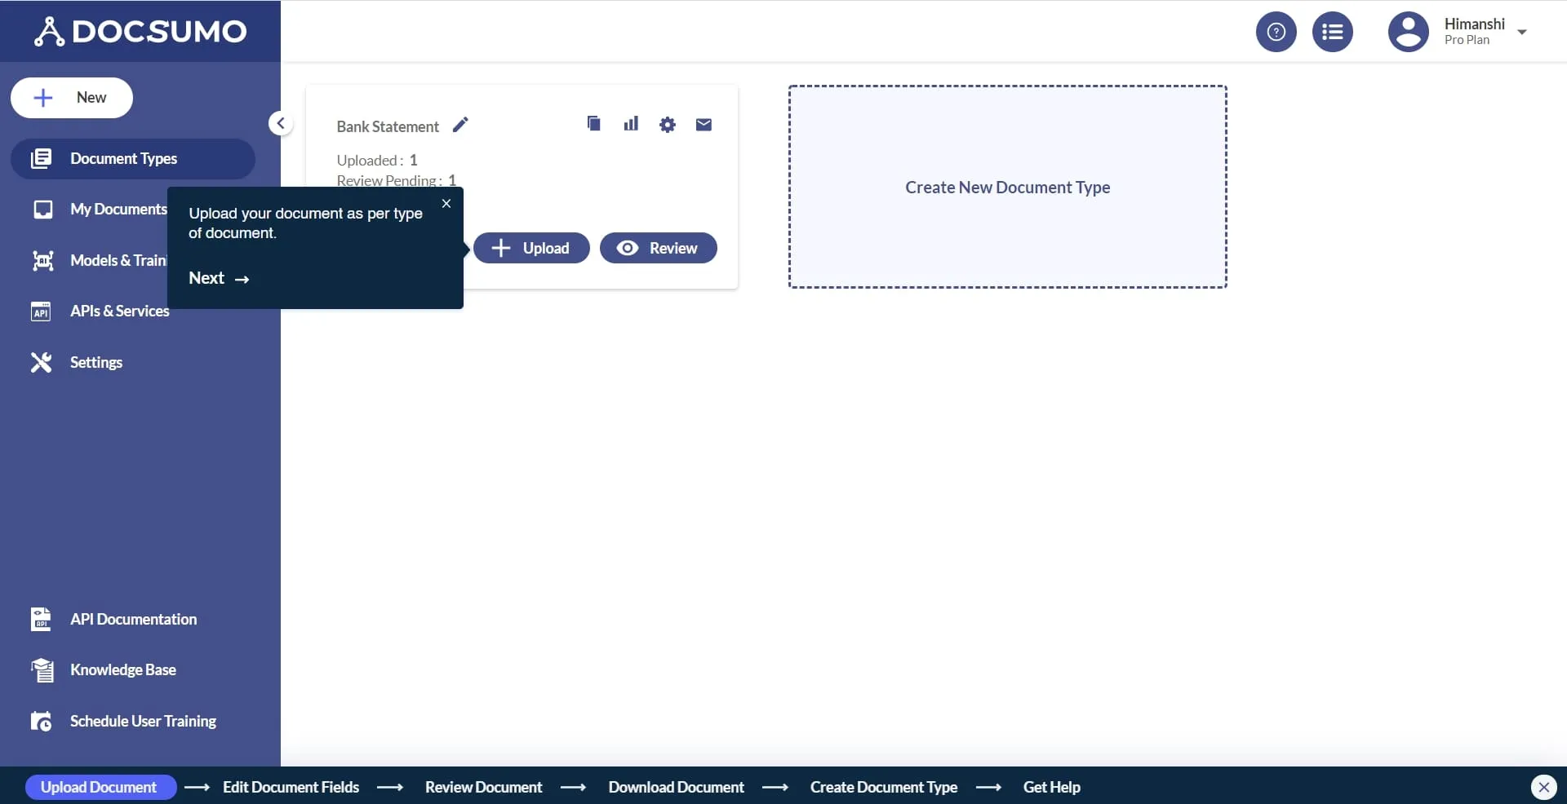The height and width of the screenshot is (804, 1567).
Task: Dismiss the upload tooltip with the X
Action: (x=446, y=203)
